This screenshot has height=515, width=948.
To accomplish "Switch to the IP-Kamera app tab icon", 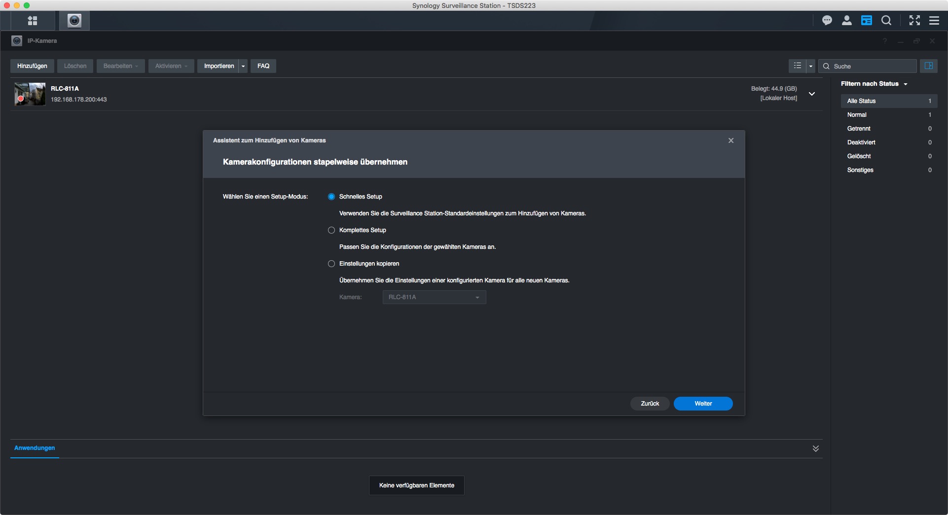I will click(x=74, y=21).
